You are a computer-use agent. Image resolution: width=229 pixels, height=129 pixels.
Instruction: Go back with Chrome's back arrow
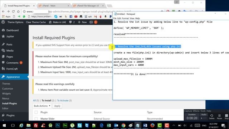click(3, 11)
